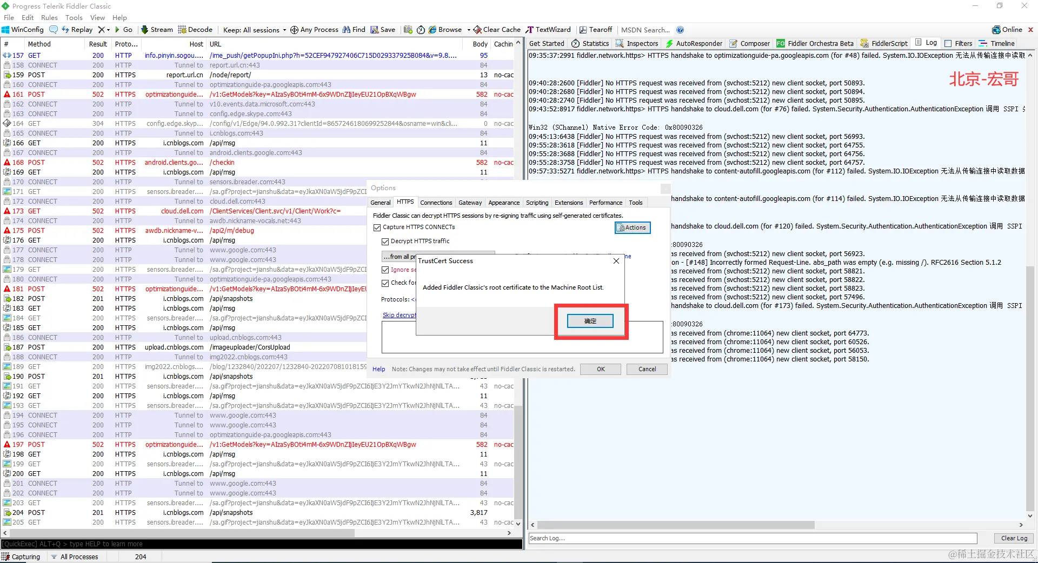Viewport: 1038px width, 563px height.
Task: Open the TextWizard tool
Action: point(548,30)
